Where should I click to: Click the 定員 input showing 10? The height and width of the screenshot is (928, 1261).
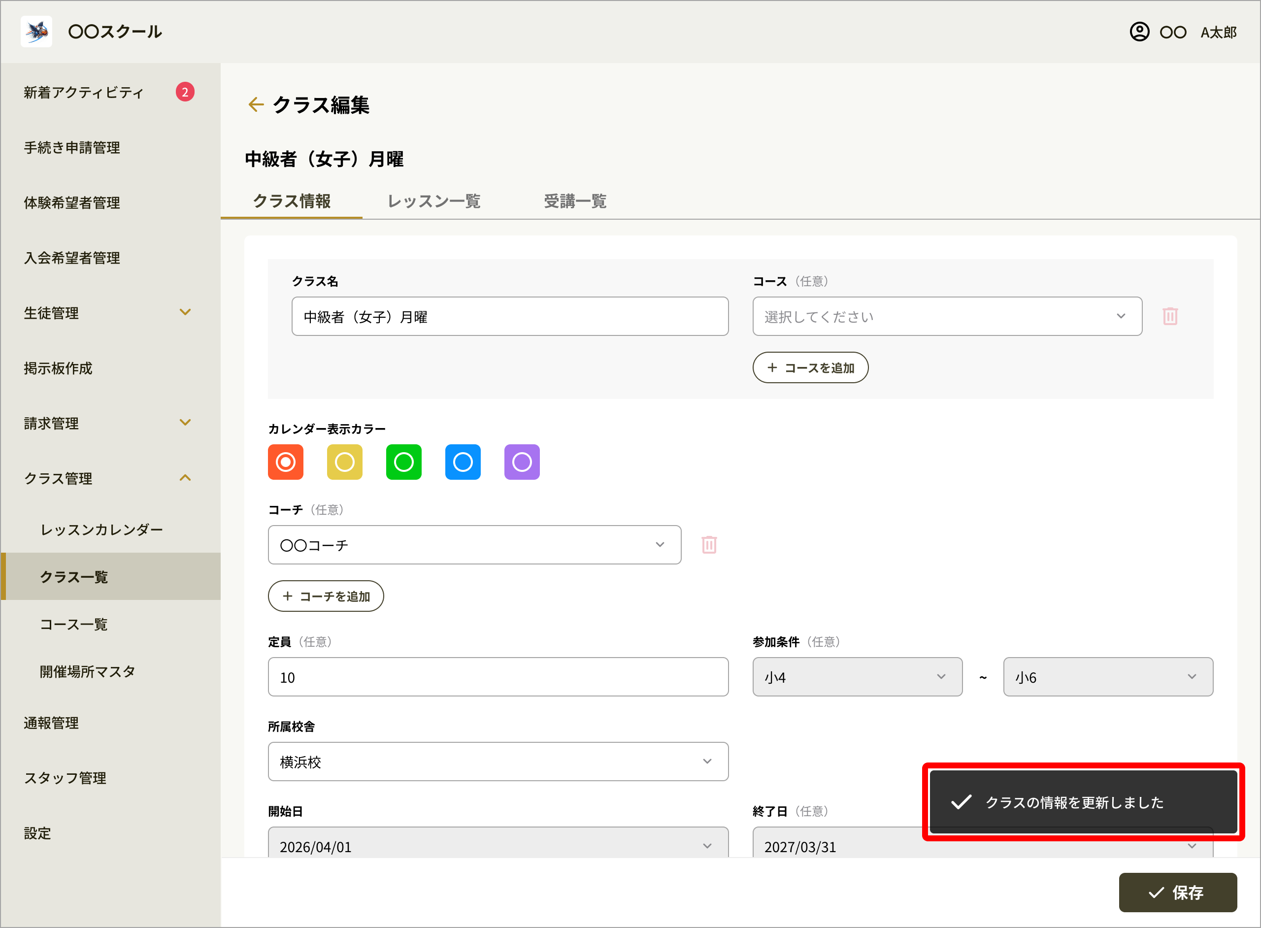point(498,677)
